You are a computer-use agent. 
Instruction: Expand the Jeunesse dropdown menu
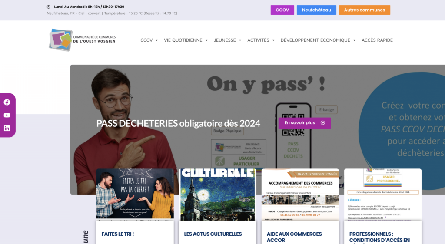coord(227,40)
